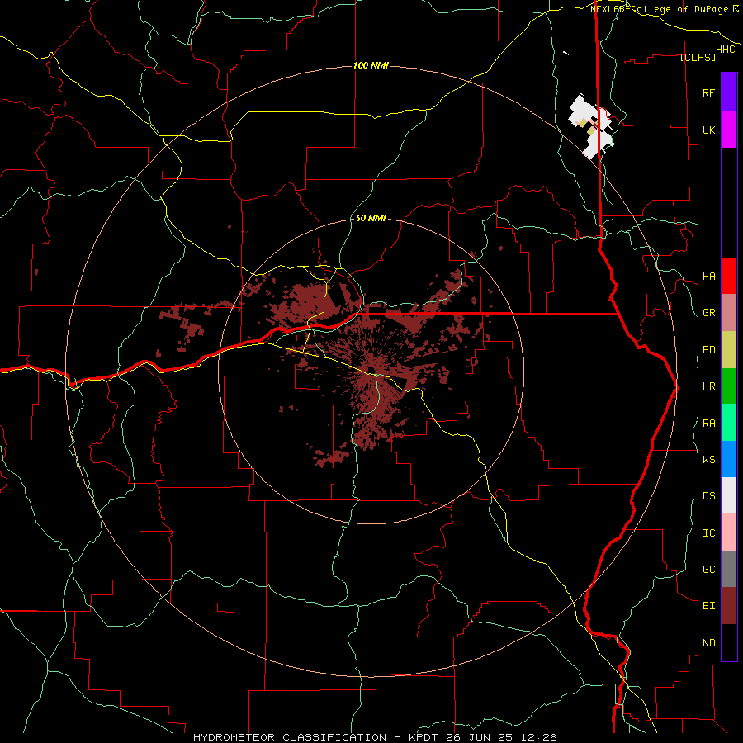Click the 100 NMI range ring label
The height and width of the screenshot is (743, 743).
371,65
